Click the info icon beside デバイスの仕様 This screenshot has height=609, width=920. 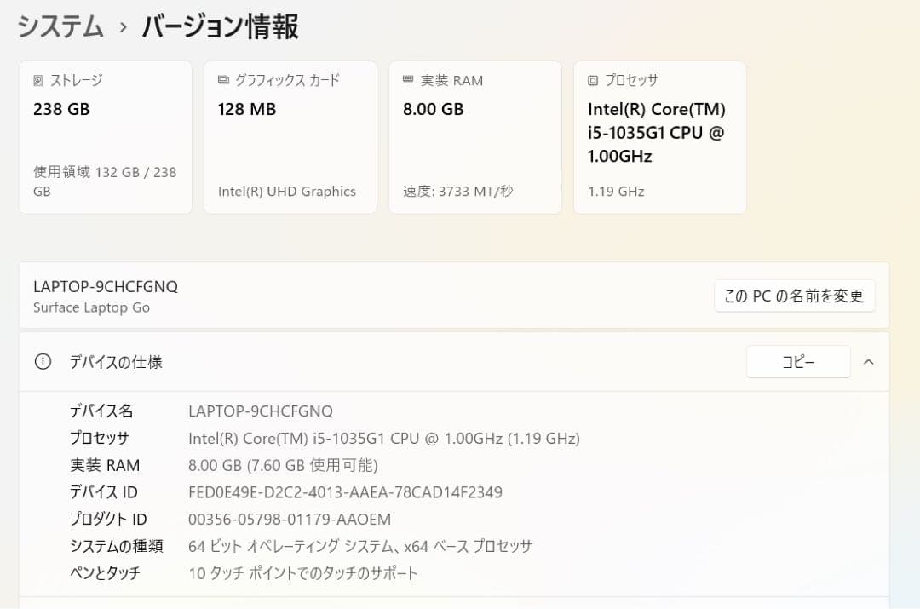tap(43, 361)
